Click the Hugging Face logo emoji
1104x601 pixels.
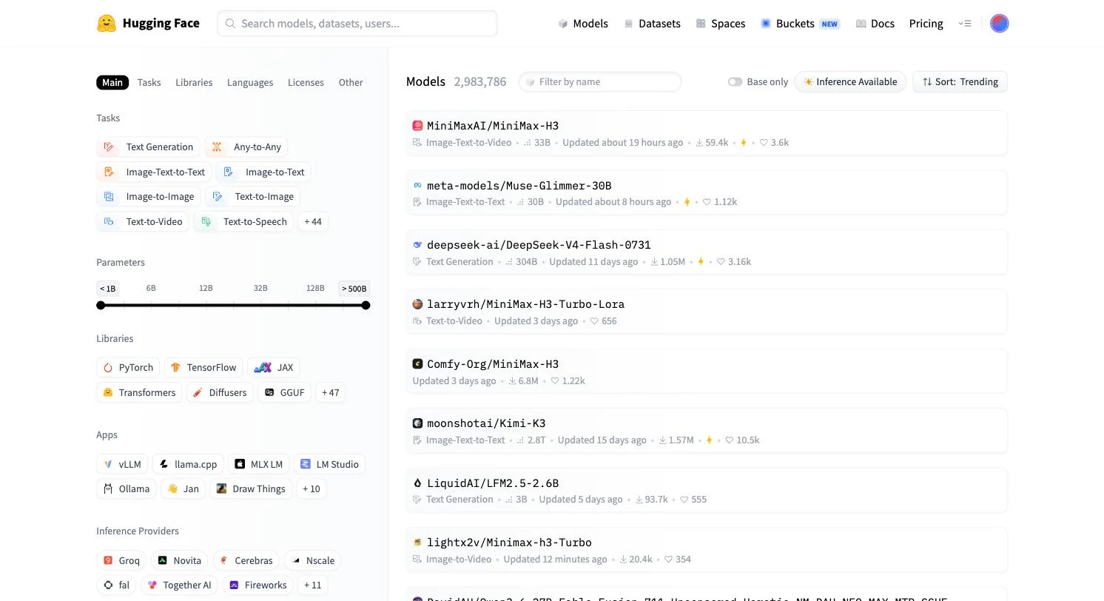point(107,23)
